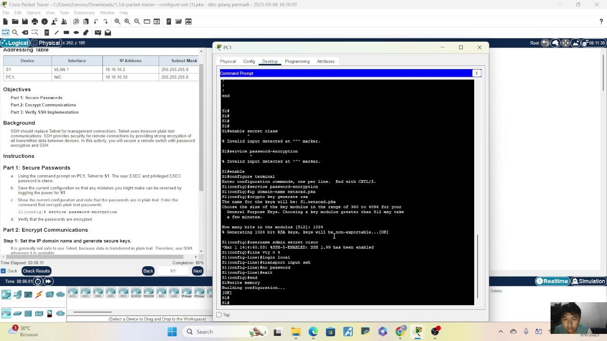Open the Options menu
The image size is (607, 341).
point(33,13)
